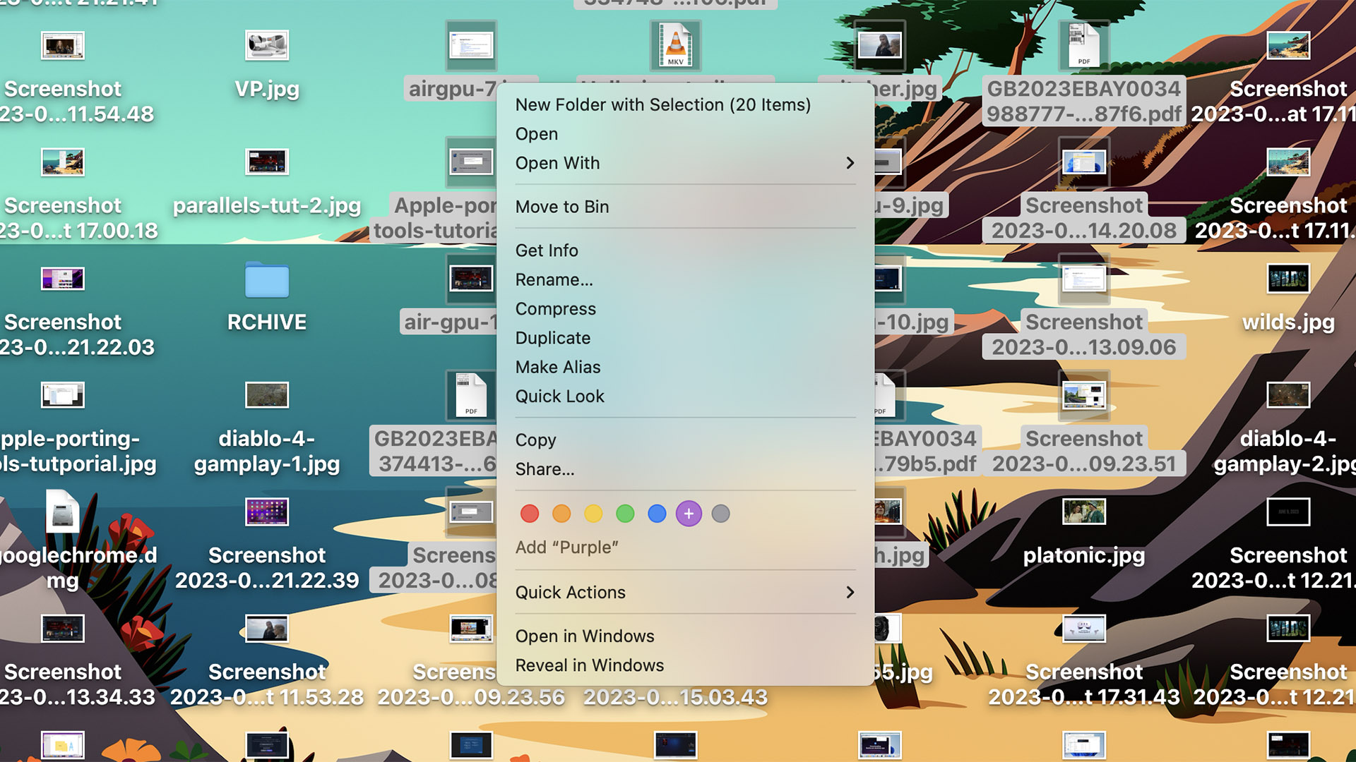Screen dimensions: 1356x762
Task: Open the RCHIVE blue folder
Action: point(267,281)
